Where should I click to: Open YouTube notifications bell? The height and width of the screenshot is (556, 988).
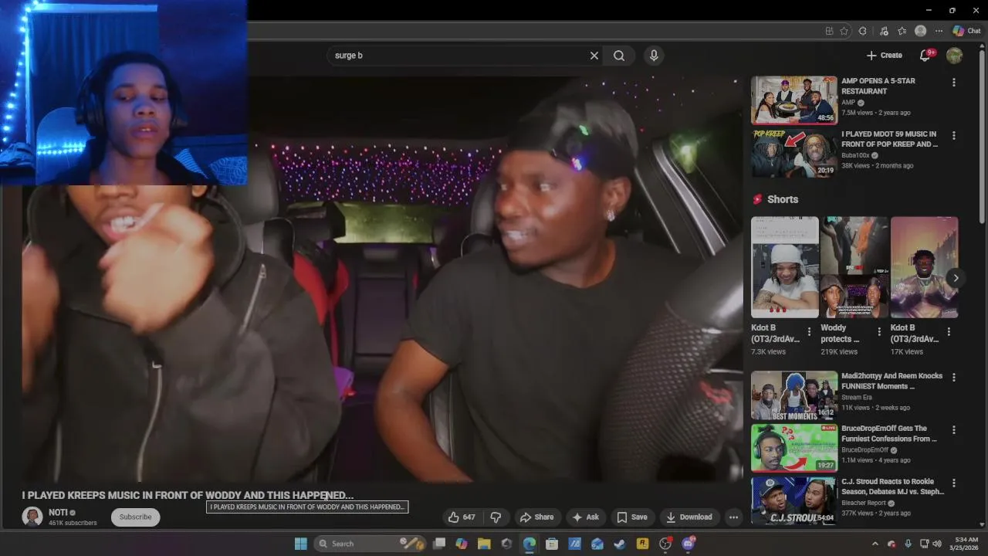tap(925, 56)
